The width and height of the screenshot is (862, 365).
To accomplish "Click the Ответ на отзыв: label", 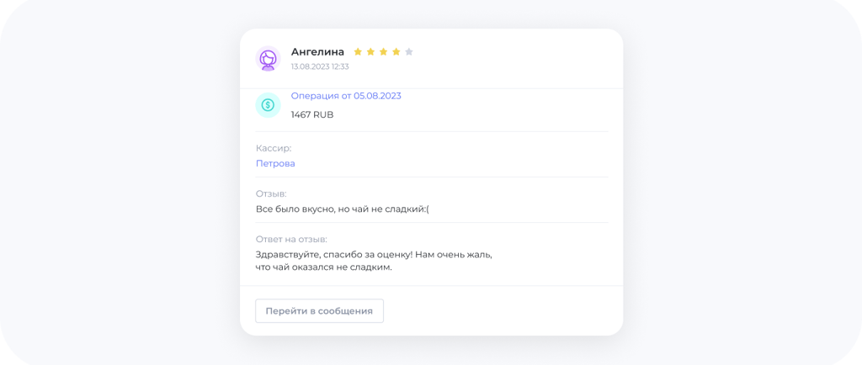I will coord(291,240).
